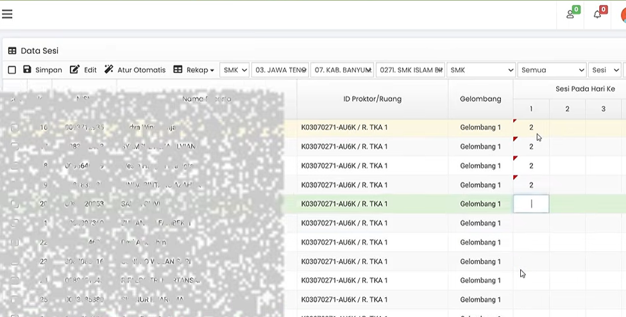Open the 07. KAB. BANYUMAS dropdown

[x=342, y=70]
